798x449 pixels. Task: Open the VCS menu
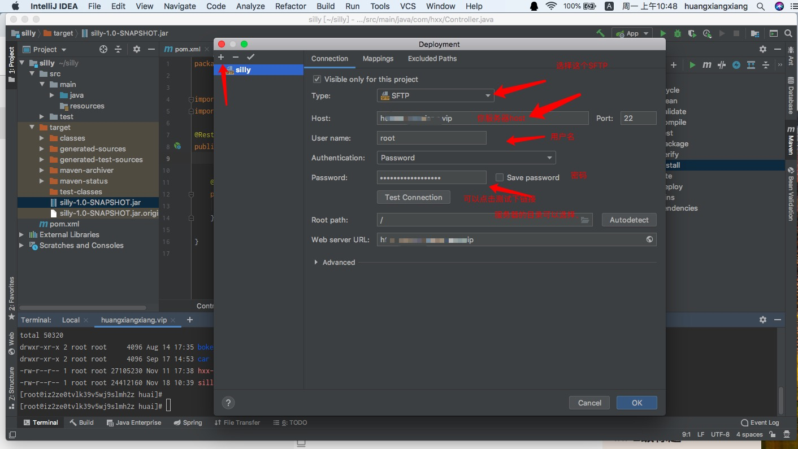408,6
